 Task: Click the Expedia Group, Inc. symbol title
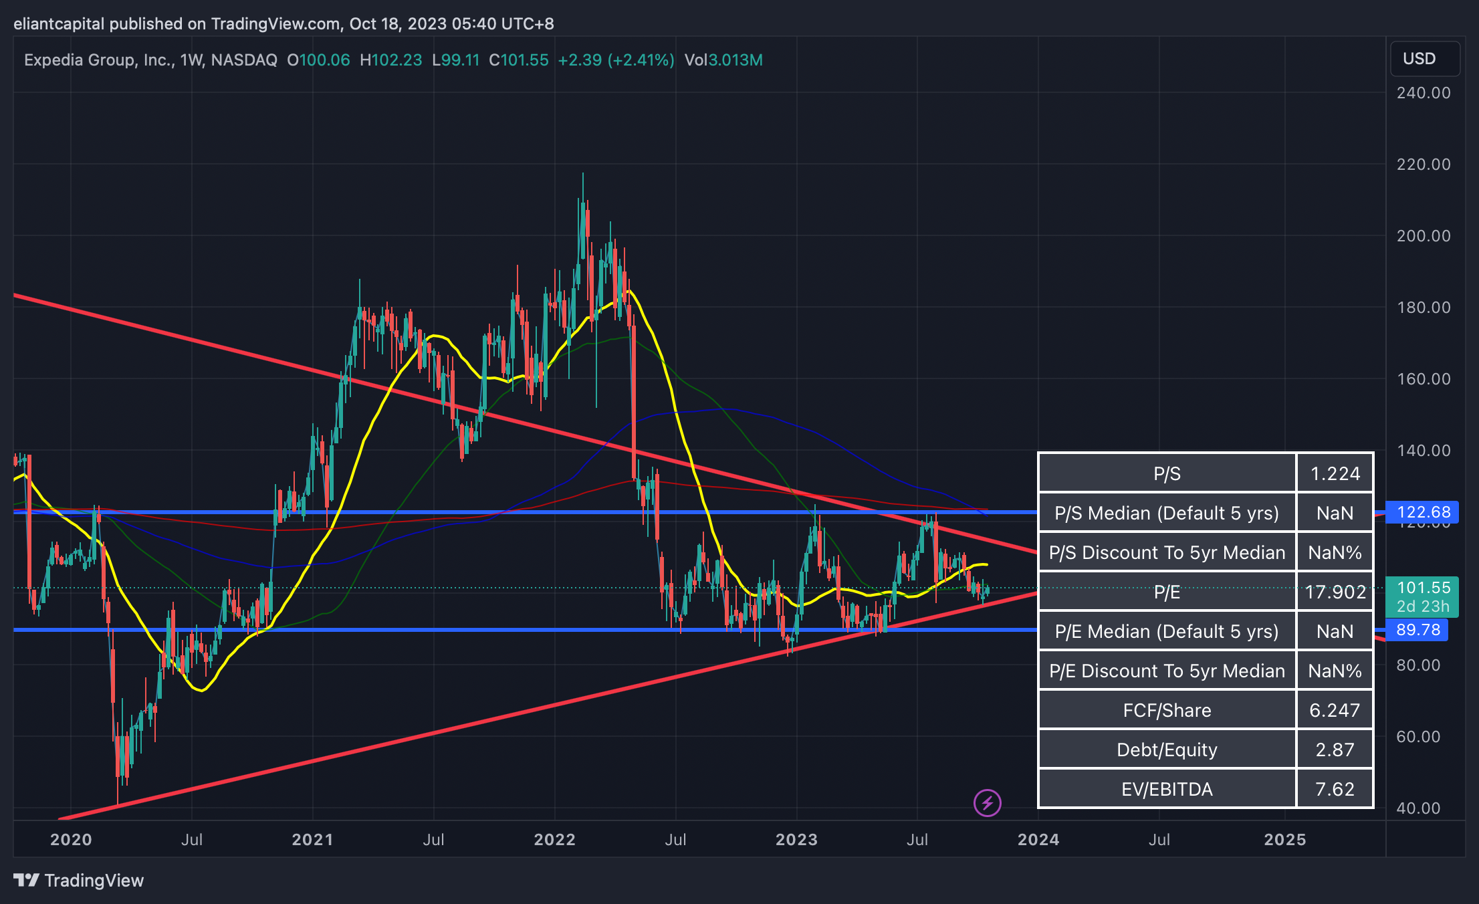point(99,60)
